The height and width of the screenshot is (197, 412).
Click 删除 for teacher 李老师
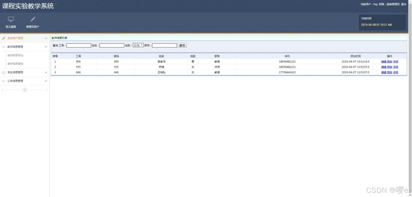click(x=390, y=62)
